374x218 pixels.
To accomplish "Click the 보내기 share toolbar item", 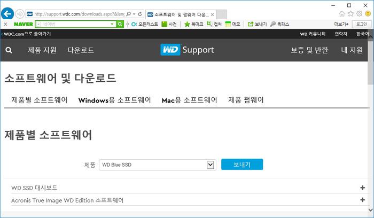I will point(257,24).
